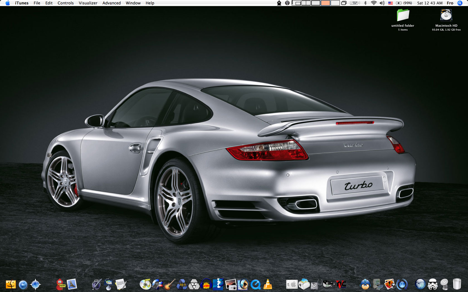This screenshot has height=292, width=468.
Task: Open System Preferences in dock
Action: coord(292,284)
